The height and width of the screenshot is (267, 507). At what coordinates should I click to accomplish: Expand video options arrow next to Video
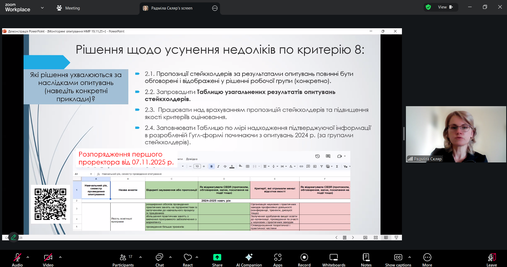pyautogui.click(x=60, y=257)
